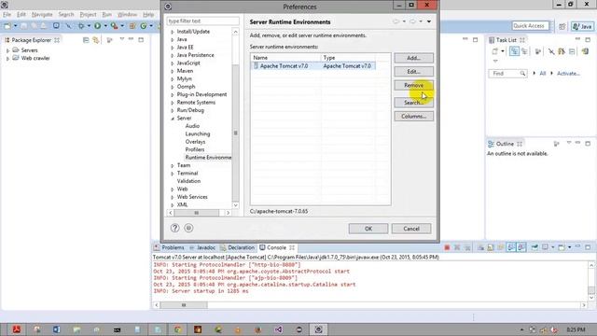Click the Debug bug icon in main toolbar
This screenshot has height=336, width=597.
pyautogui.click(x=81, y=26)
